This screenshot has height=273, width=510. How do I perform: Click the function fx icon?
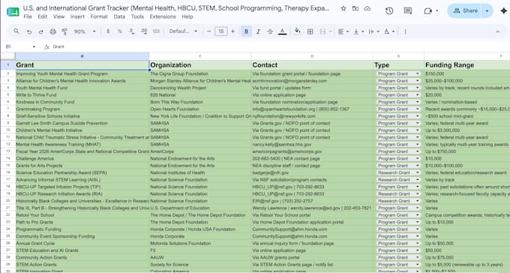46,46
